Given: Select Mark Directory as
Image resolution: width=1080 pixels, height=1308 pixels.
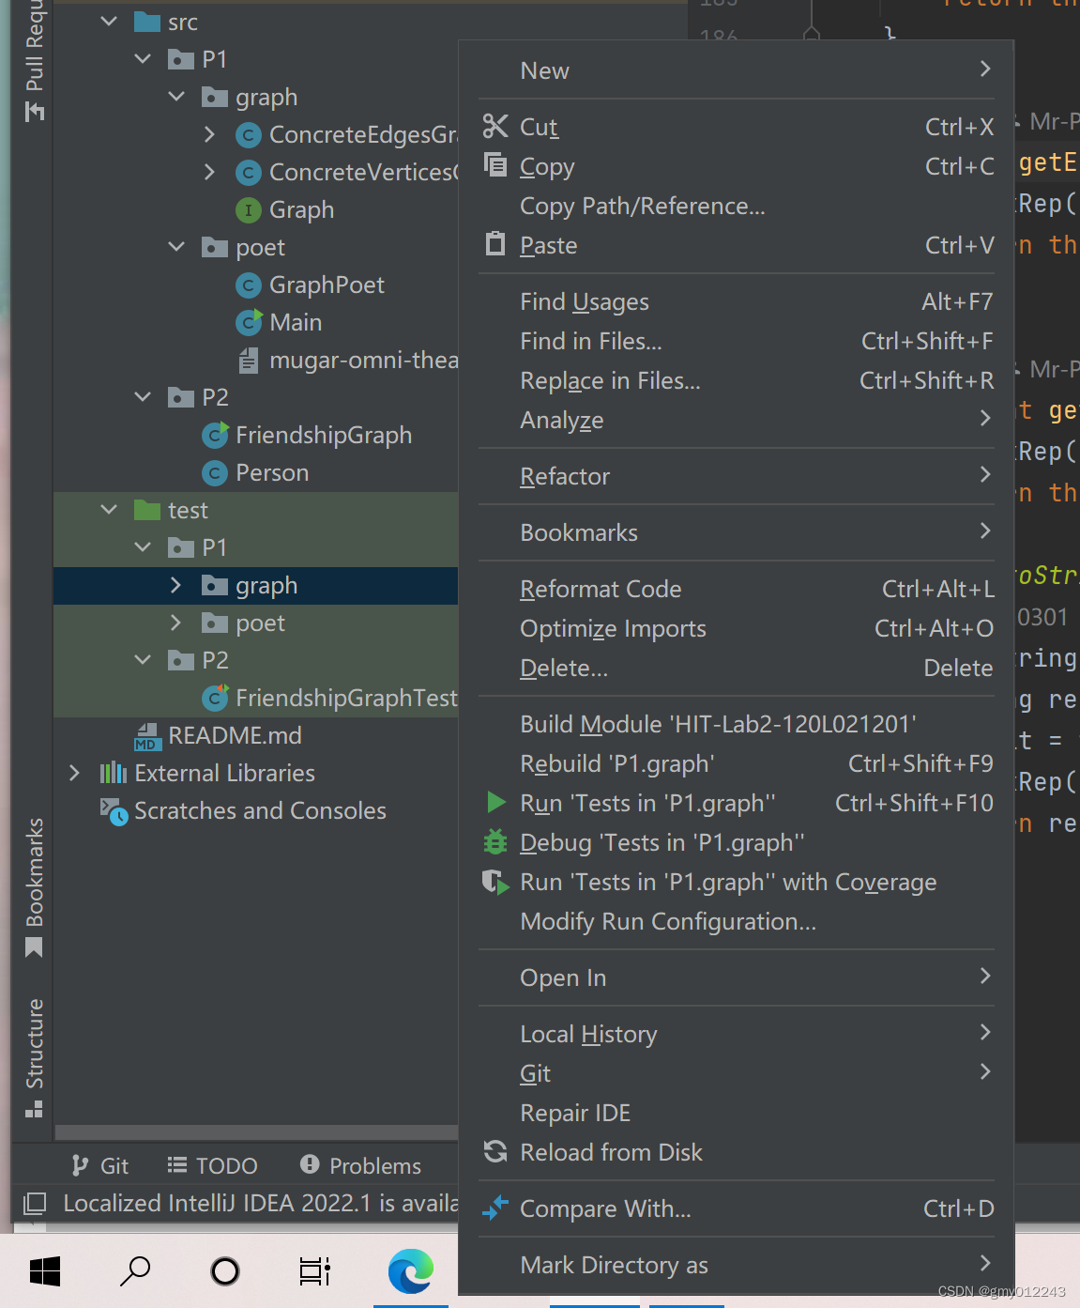Looking at the screenshot, I should pyautogui.click(x=736, y=1265).
